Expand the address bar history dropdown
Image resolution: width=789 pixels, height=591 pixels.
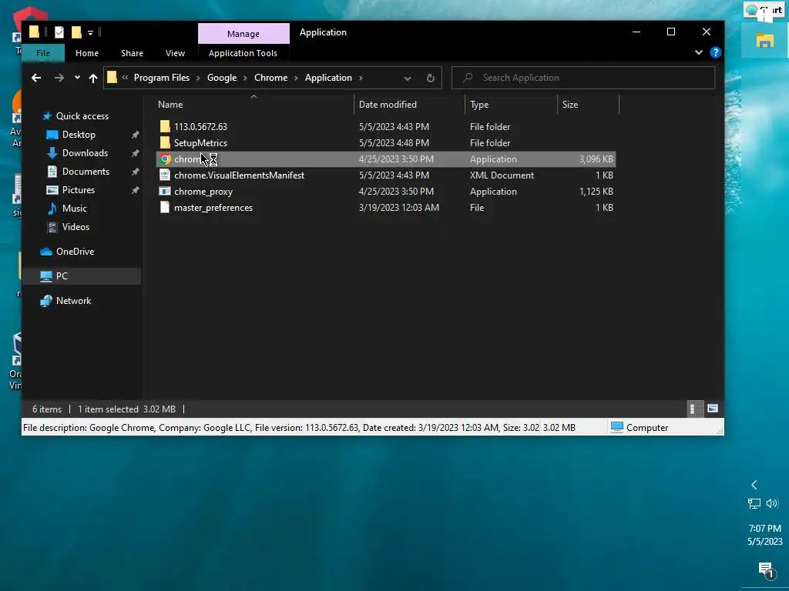pyautogui.click(x=408, y=78)
